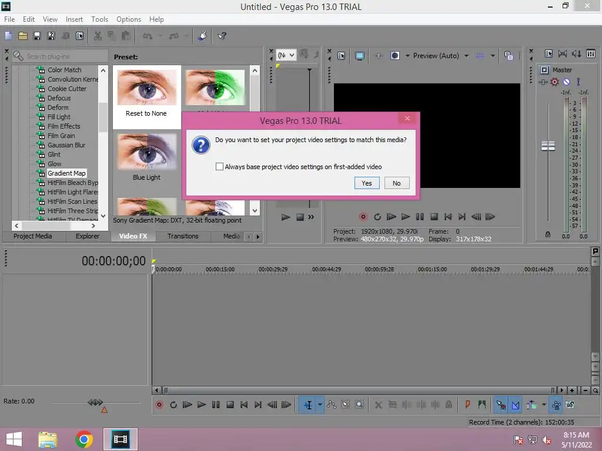
Task: Open the split screen view dropdown arrow
Action: point(407,56)
